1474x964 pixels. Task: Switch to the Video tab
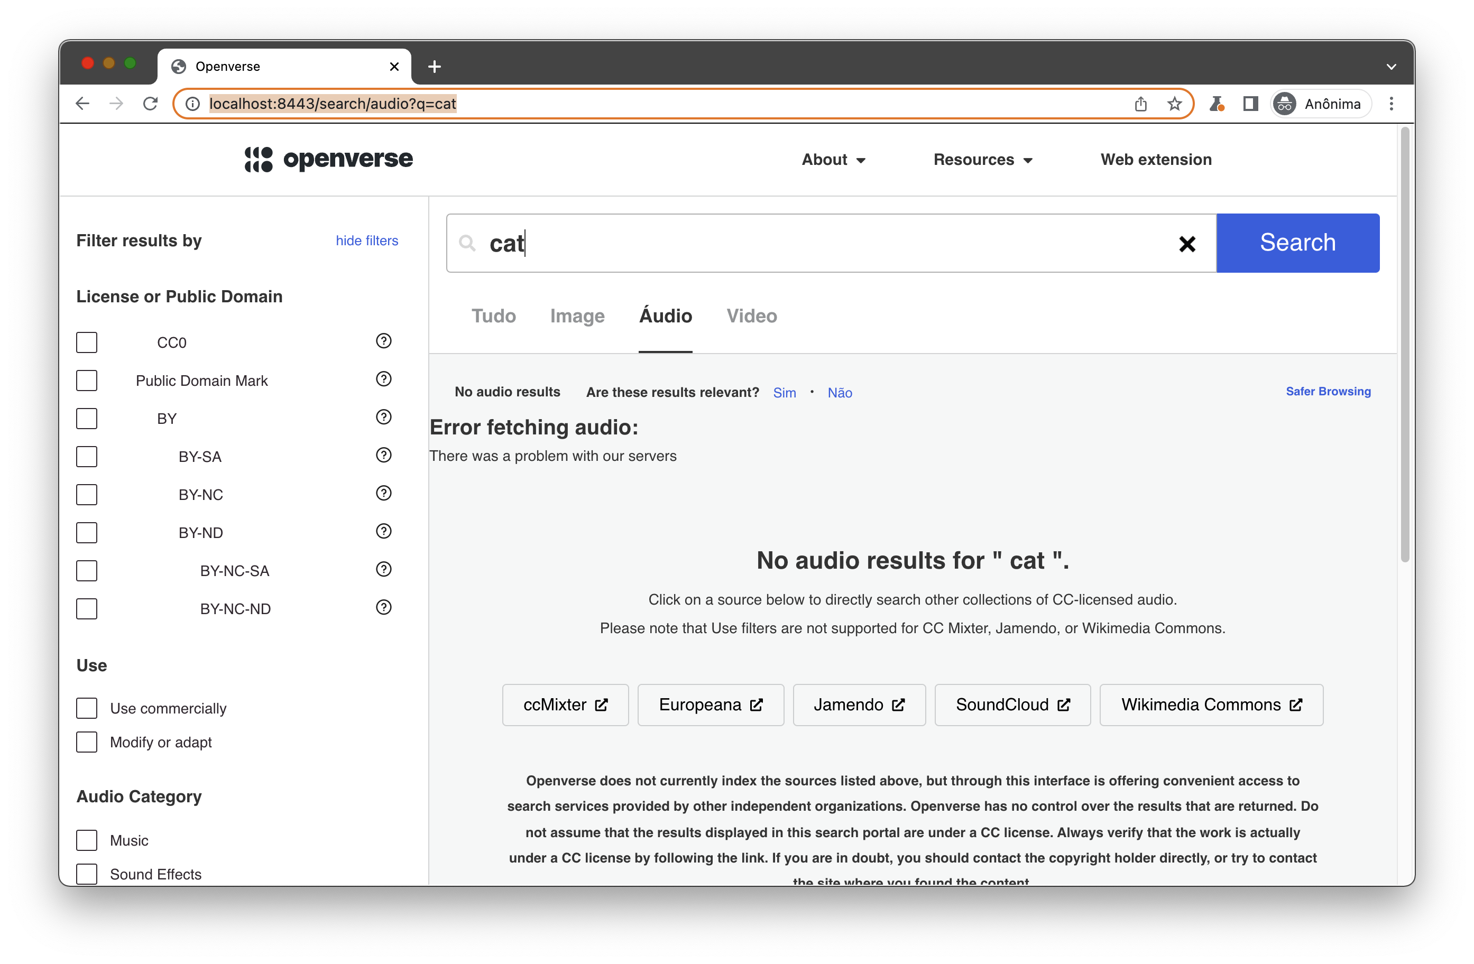click(x=751, y=316)
